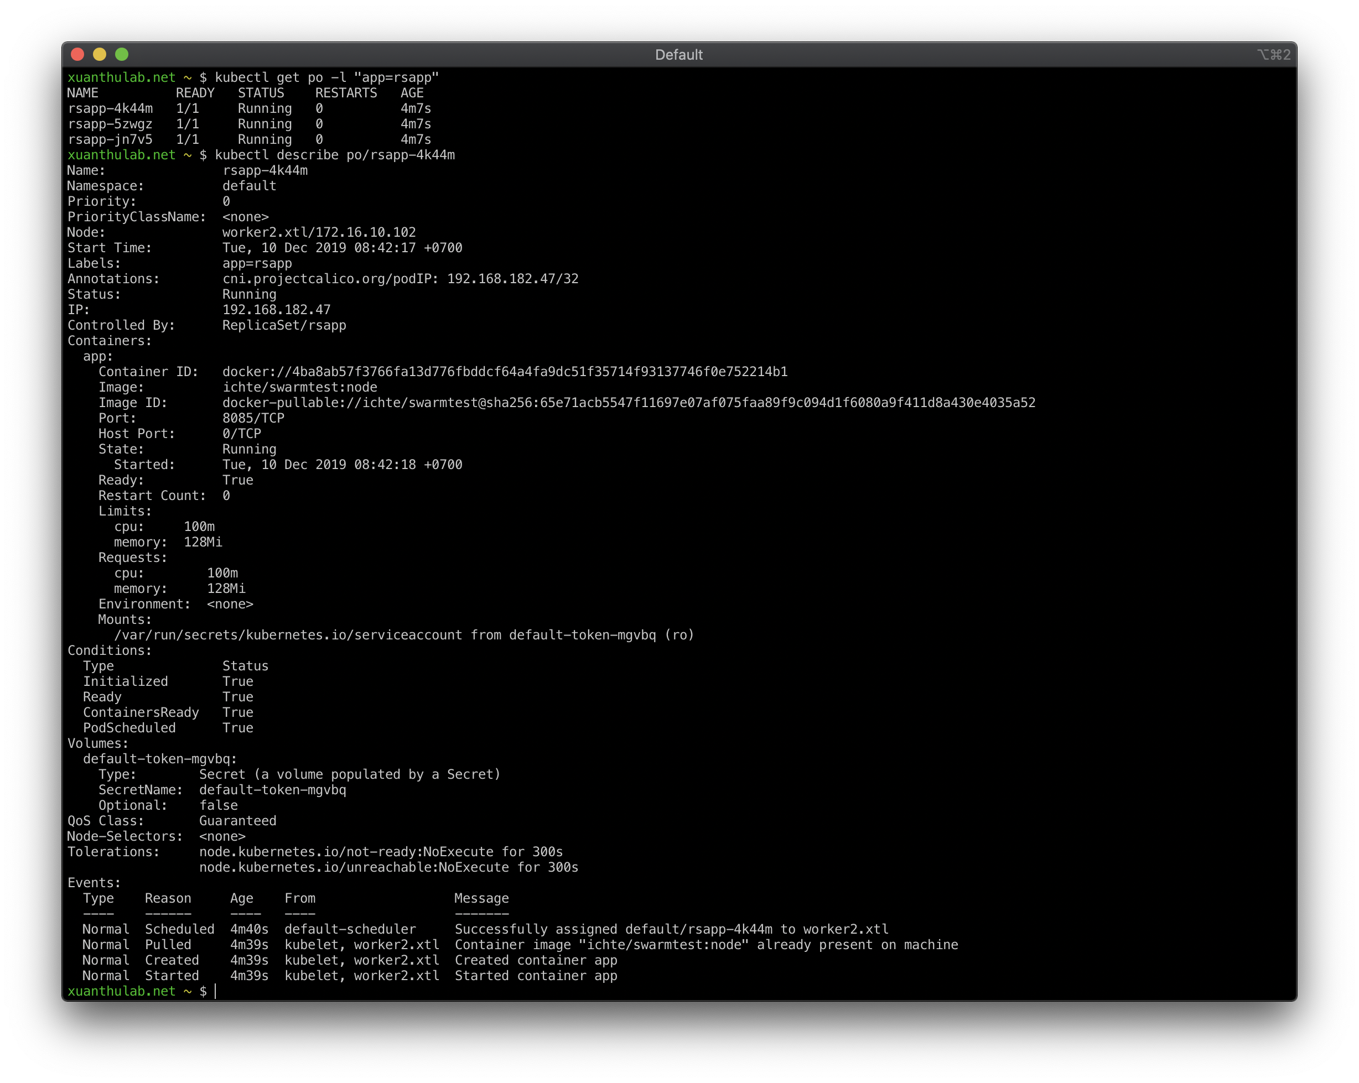
Task: Click the Default window title text
Action: pos(678,55)
